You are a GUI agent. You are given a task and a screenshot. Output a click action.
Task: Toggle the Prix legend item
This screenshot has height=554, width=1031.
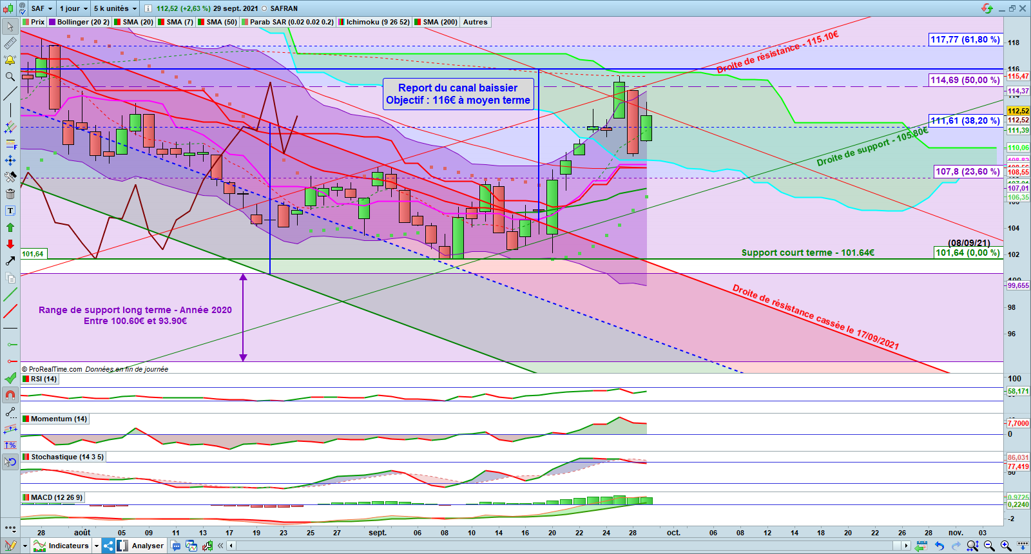click(34, 22)
